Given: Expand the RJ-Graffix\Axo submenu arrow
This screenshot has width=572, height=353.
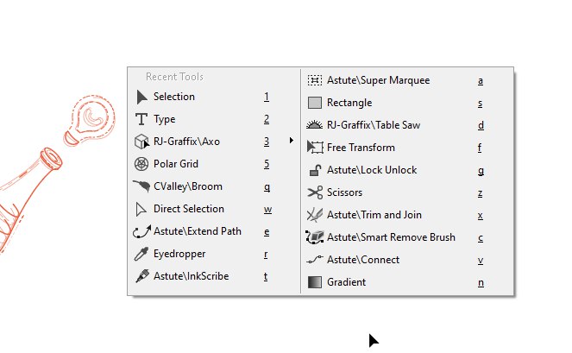Looking at the screenshot, I should (291, 141).
